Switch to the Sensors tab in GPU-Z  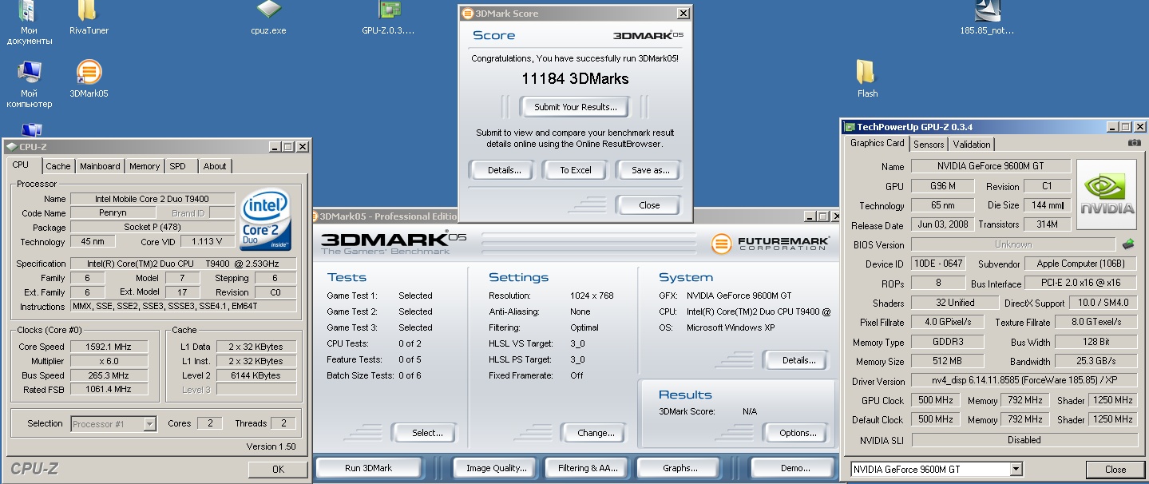coord(929,145)
